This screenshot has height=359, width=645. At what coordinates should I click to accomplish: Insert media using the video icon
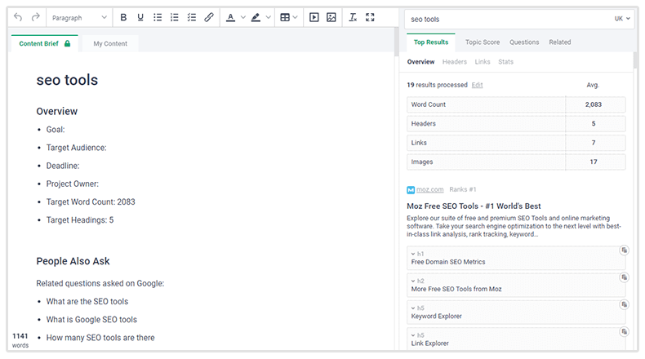[314, 17]
